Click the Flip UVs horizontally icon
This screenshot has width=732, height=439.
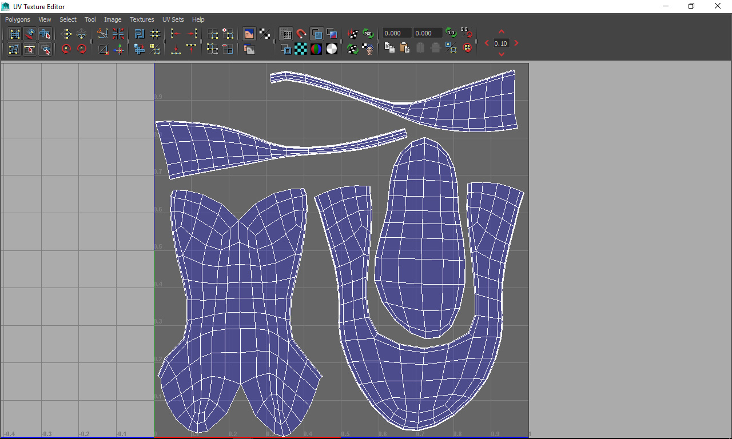point(66,34)
